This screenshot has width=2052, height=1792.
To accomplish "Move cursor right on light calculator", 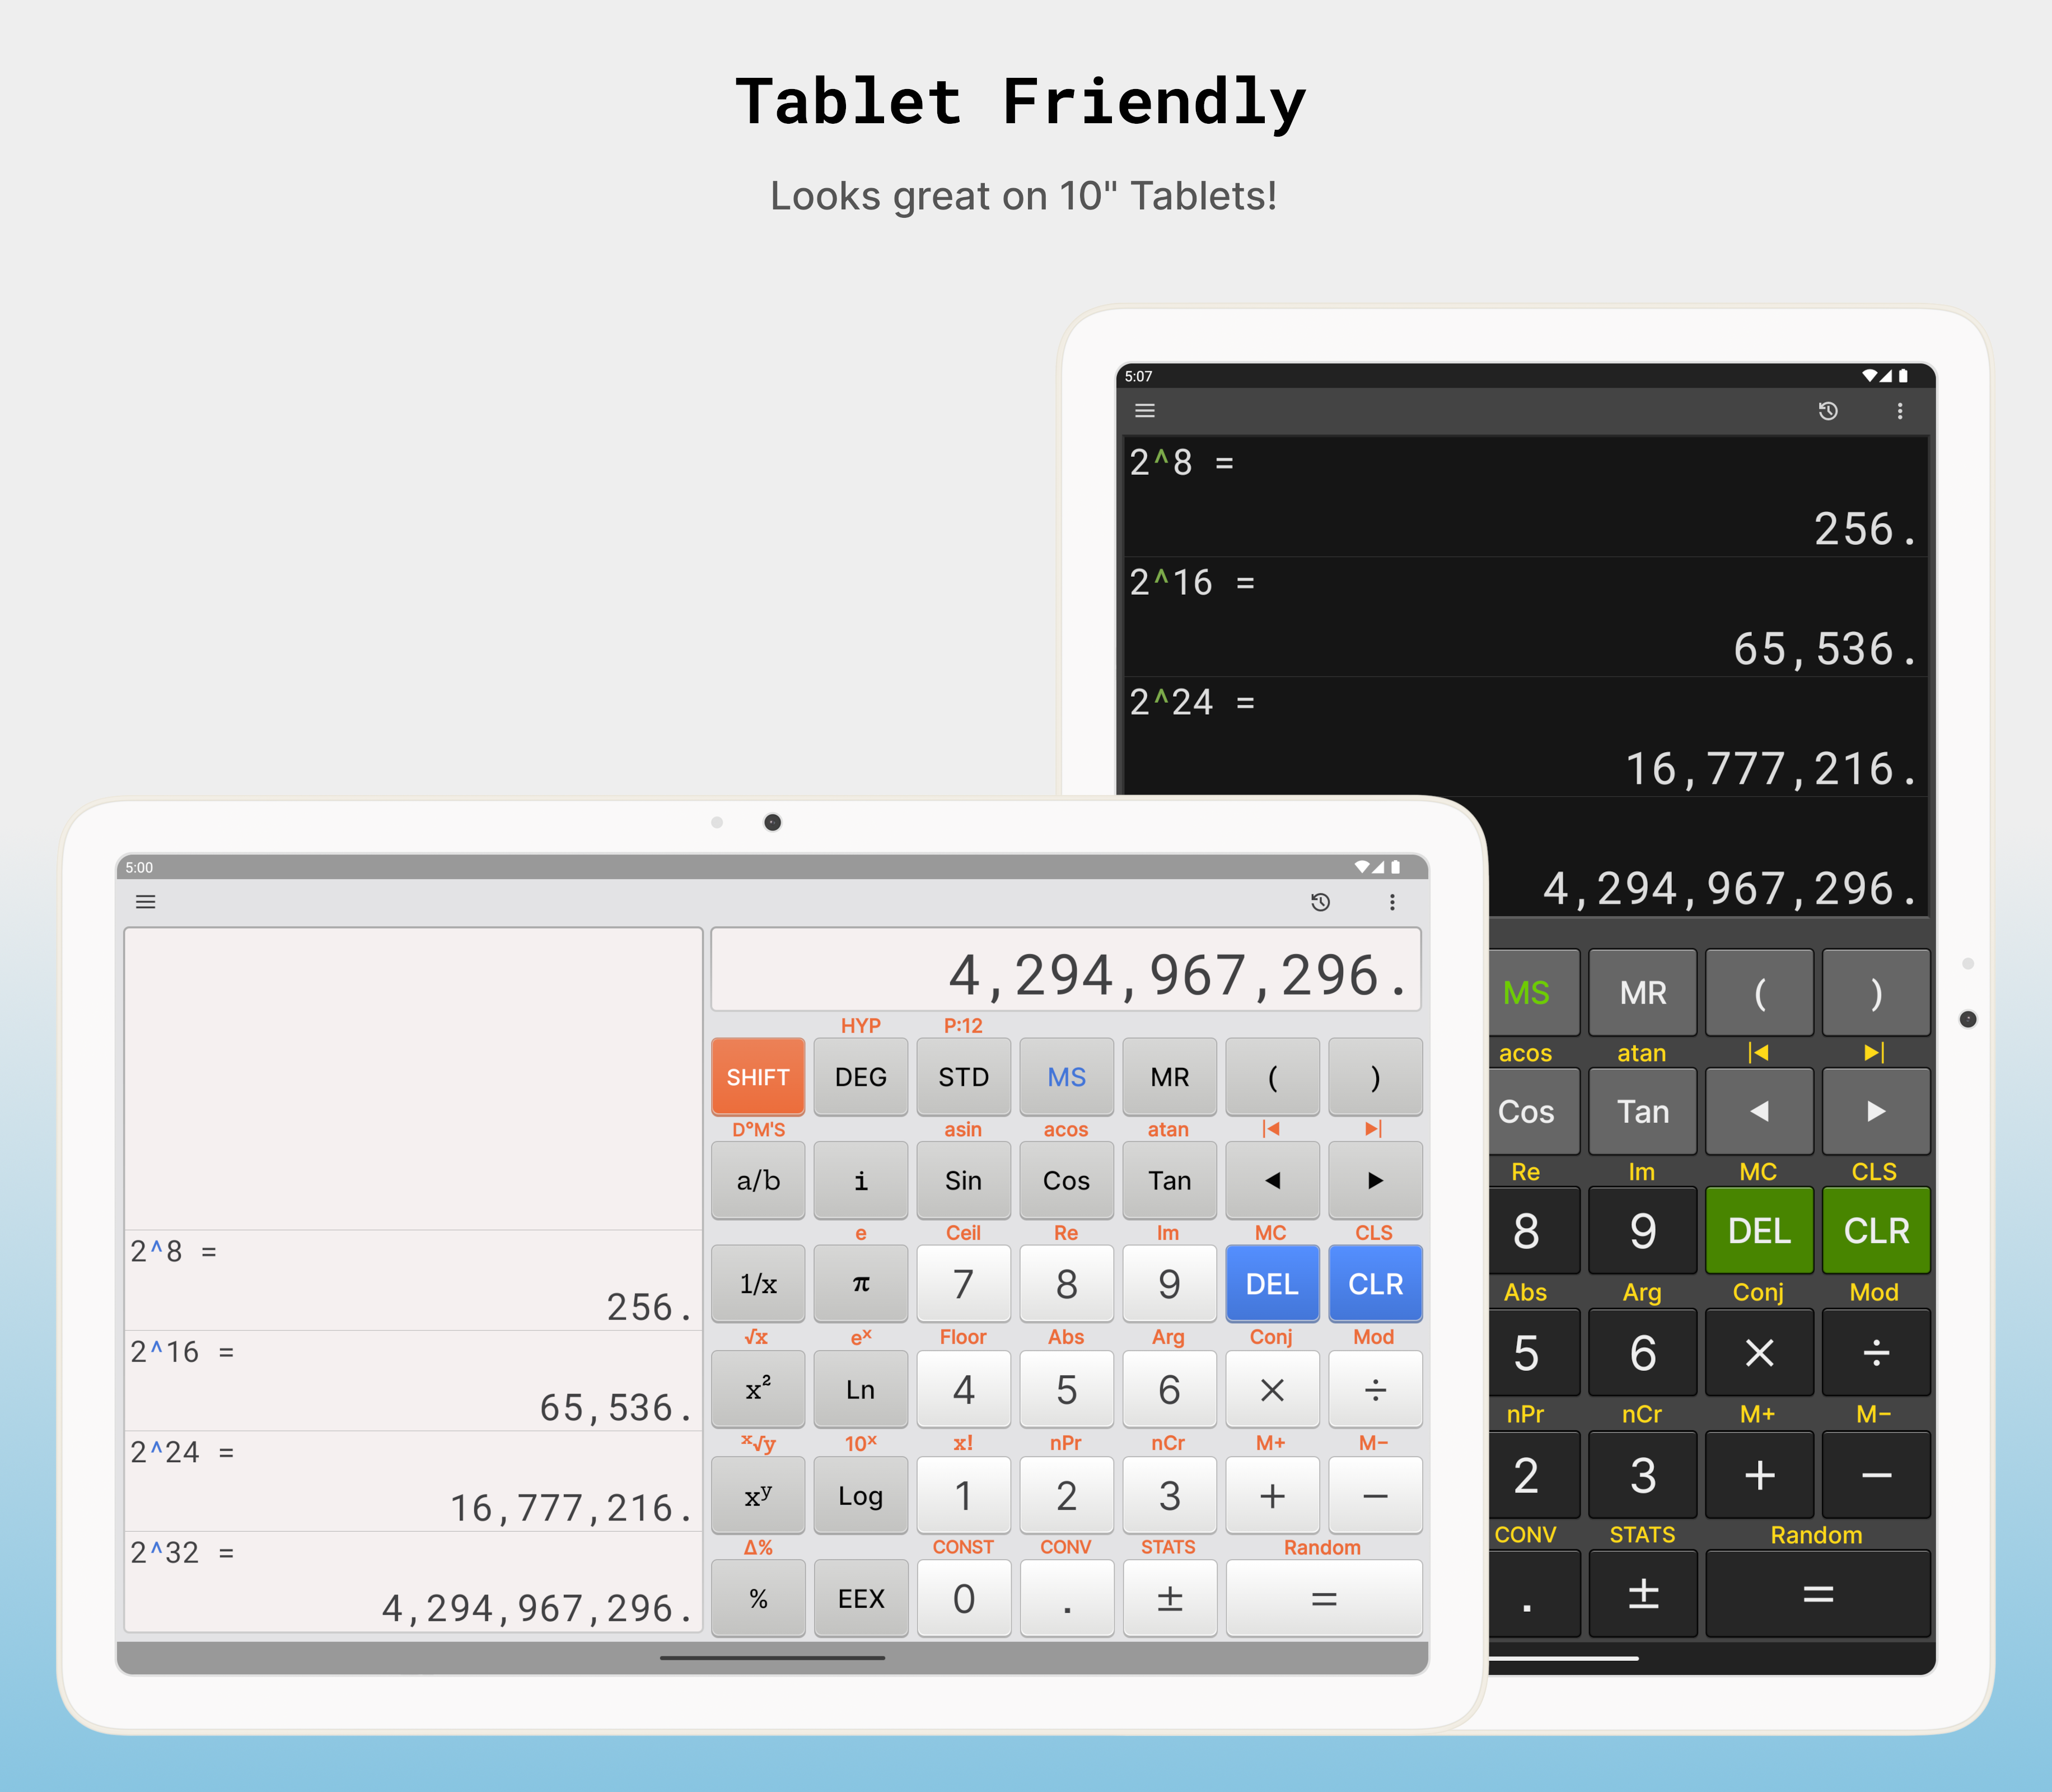I will pyautogui.click(x=1376, y=1181).
